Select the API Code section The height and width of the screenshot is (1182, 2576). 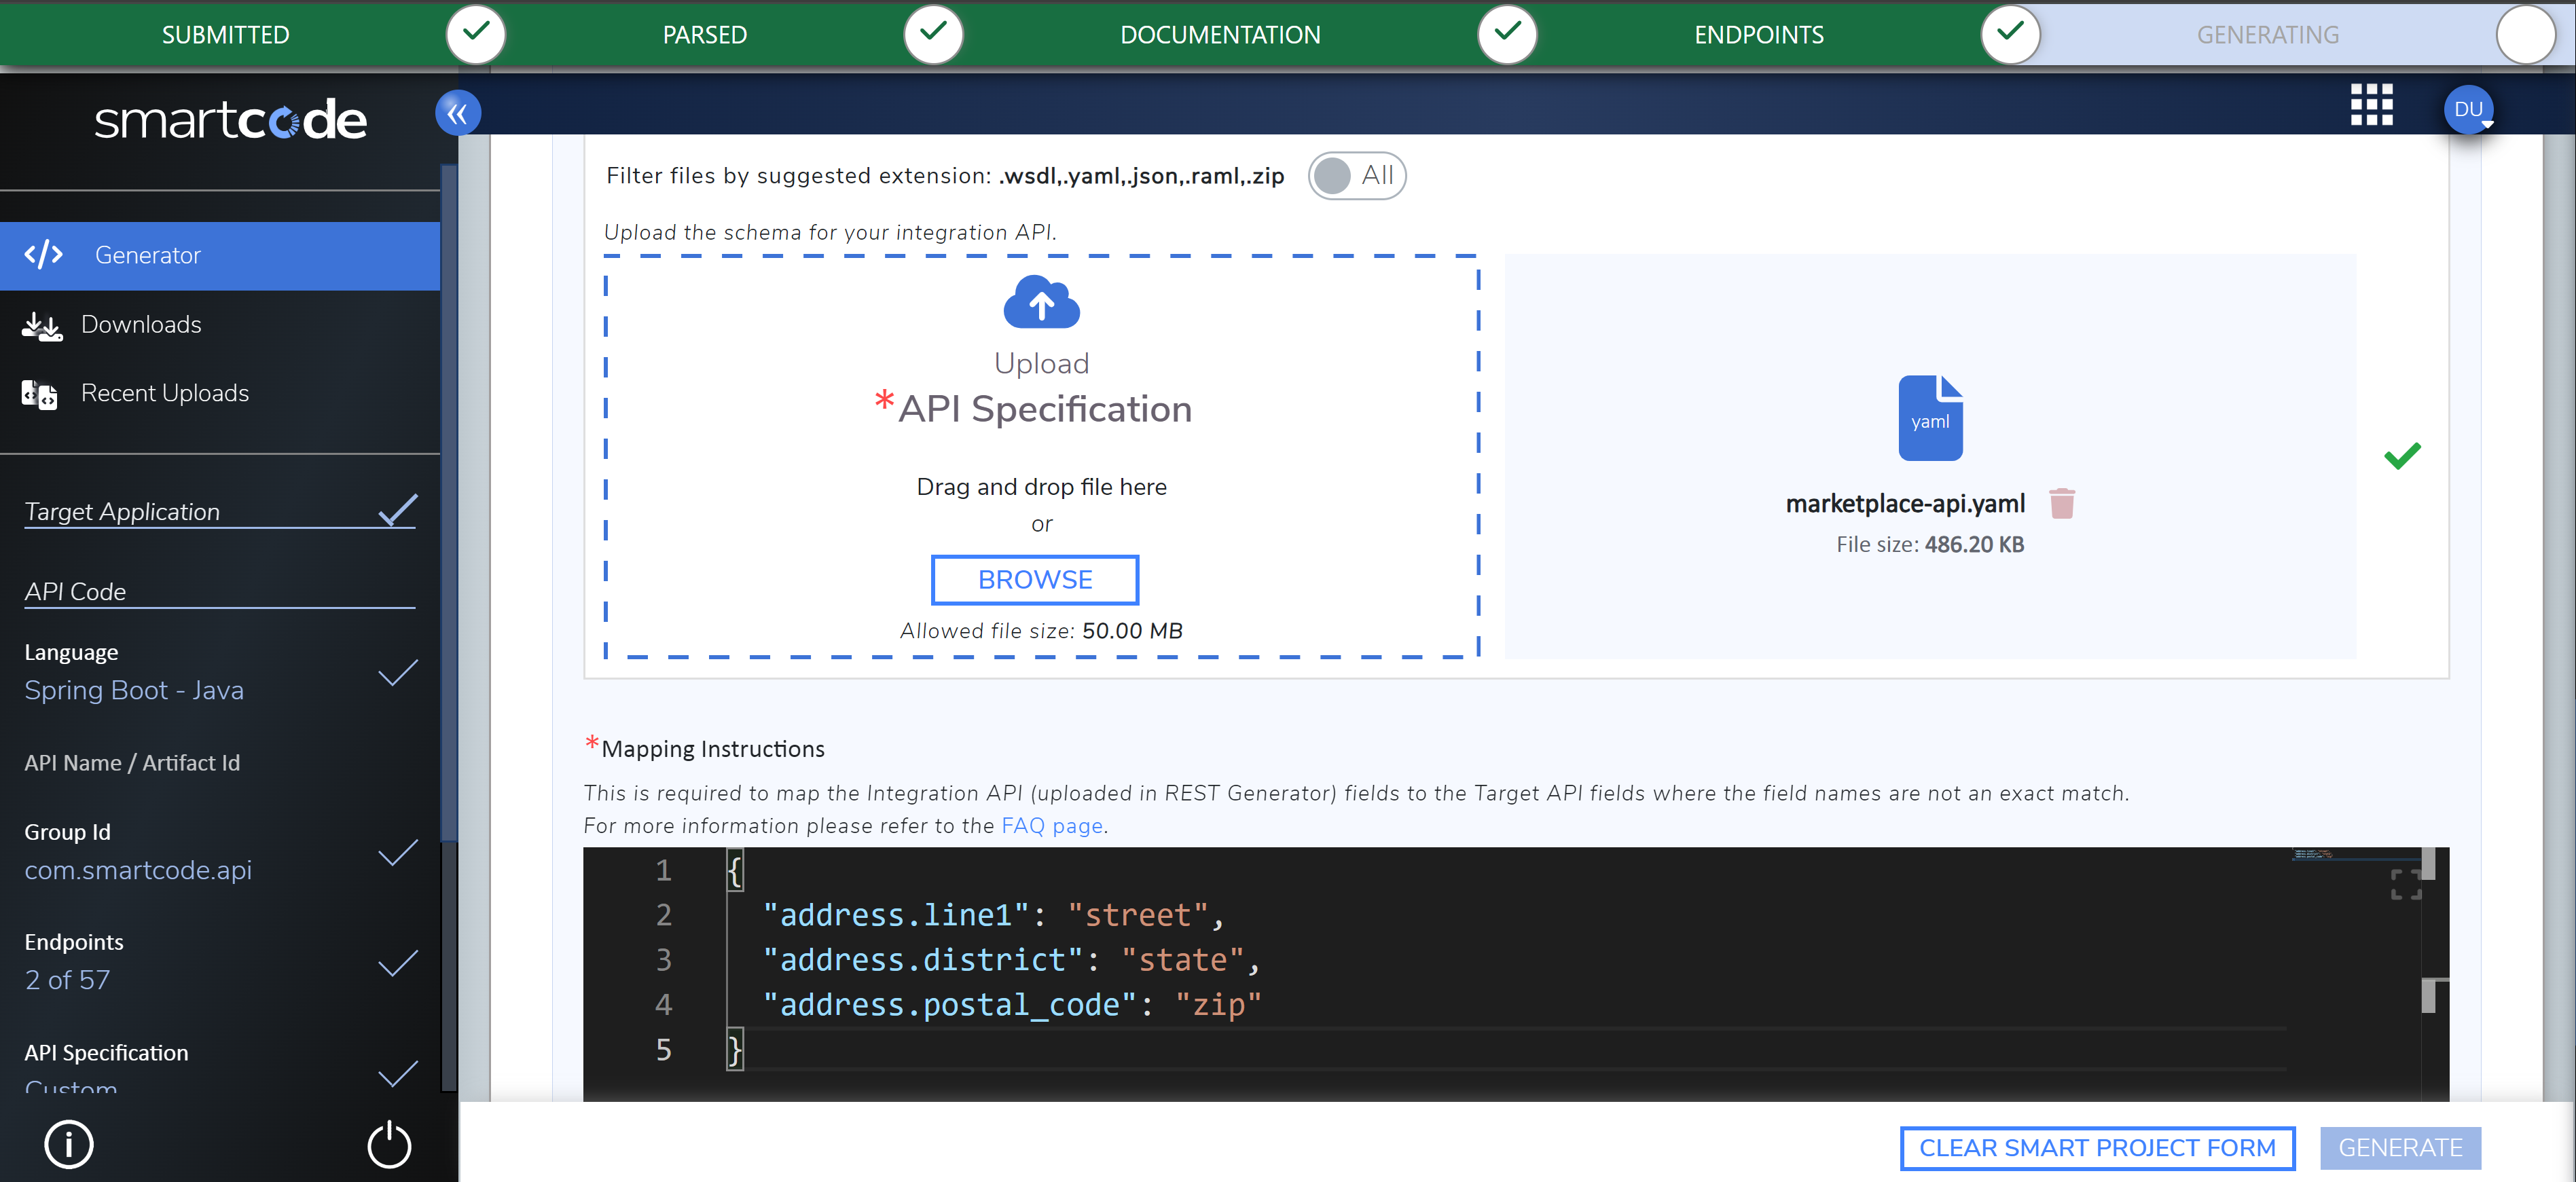click(x=219, y=591)
